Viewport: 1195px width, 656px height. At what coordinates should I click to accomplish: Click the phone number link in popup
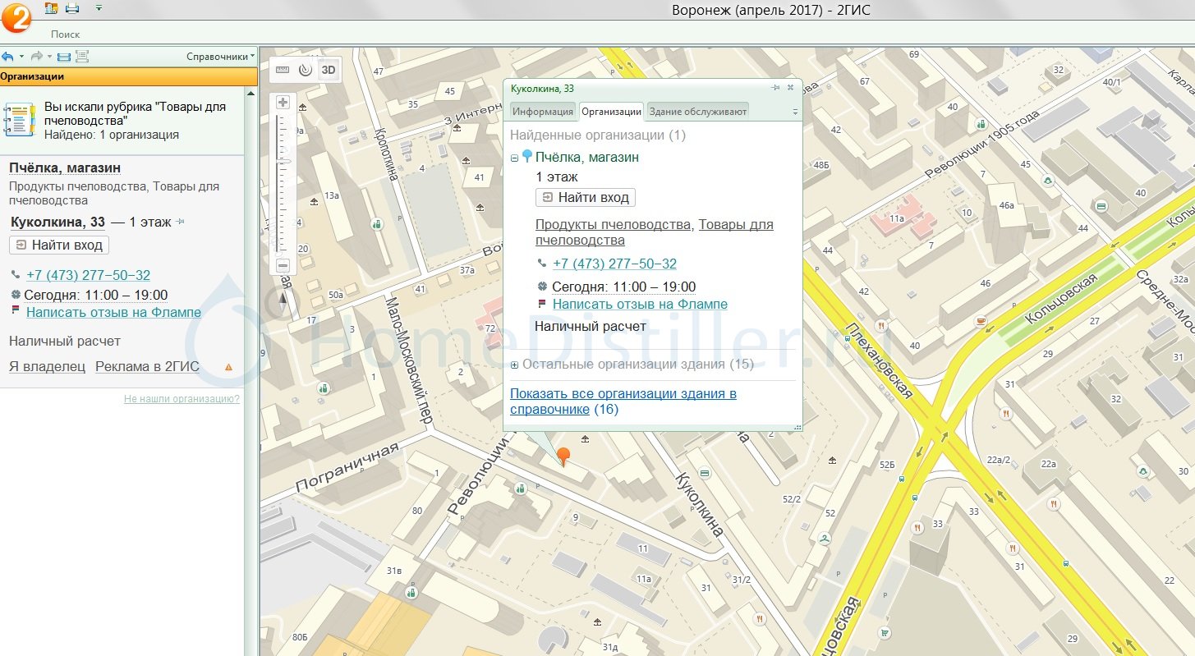coord(615,264)
